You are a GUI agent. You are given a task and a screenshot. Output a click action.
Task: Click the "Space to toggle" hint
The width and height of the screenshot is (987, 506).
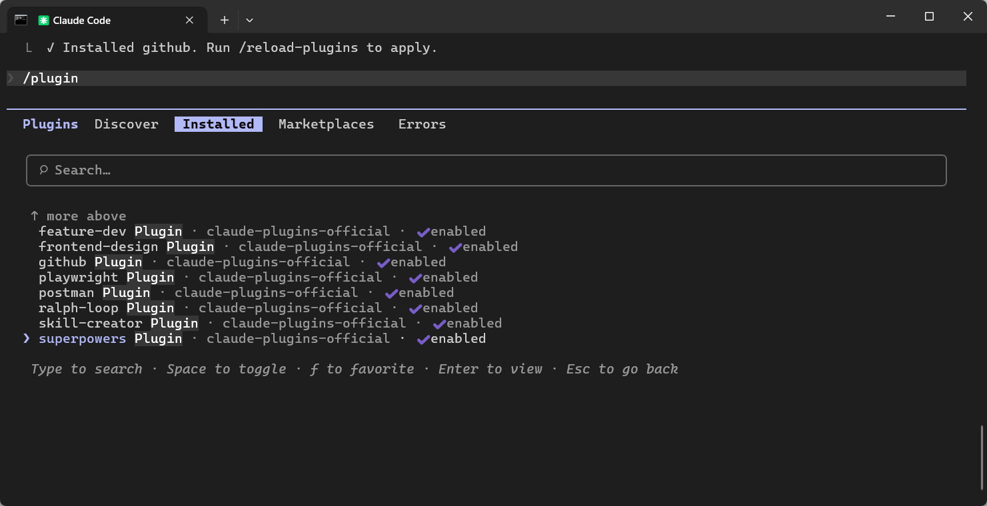tap(227, 370)
